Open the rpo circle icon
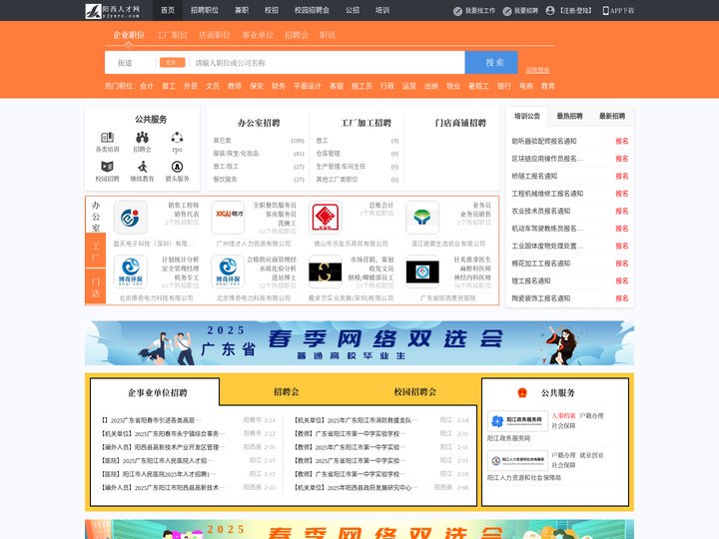 177,137
